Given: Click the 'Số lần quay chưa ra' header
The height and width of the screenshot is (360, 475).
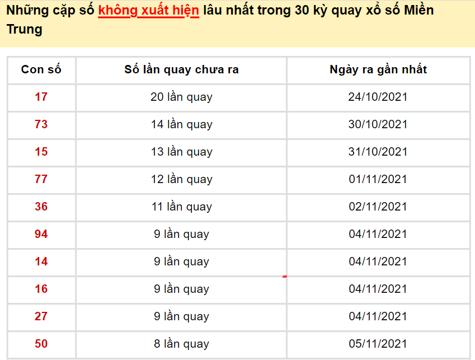Looking at the screenshot, I should (181, 69).
